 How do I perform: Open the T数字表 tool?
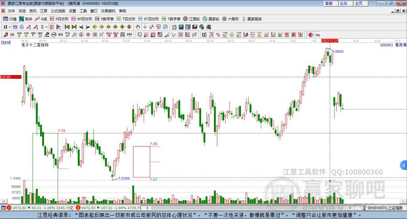point(171,19)
